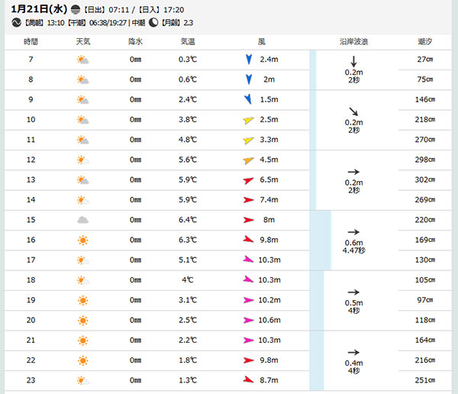Click the 302cm tide value
The width and height of the screenshot is (458, 394).
424,180
